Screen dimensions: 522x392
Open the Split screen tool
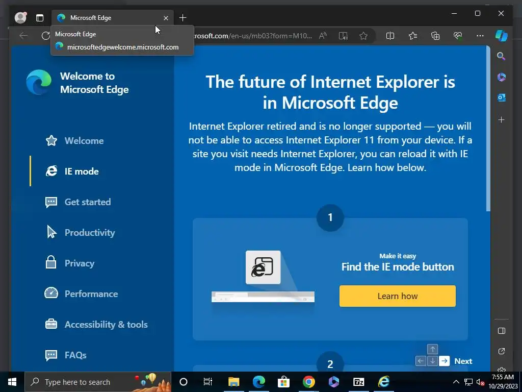[x=390, y=36]
